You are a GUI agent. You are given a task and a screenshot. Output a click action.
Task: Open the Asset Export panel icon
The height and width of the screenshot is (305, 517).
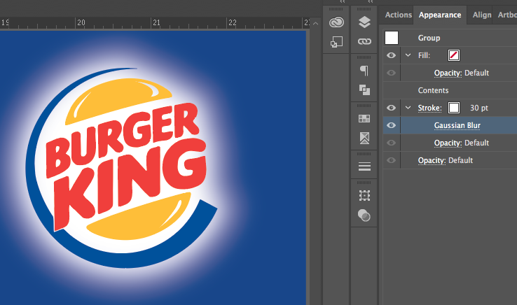[336, 42]
